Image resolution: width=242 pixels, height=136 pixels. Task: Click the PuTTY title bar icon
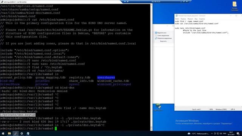[2, 2]
